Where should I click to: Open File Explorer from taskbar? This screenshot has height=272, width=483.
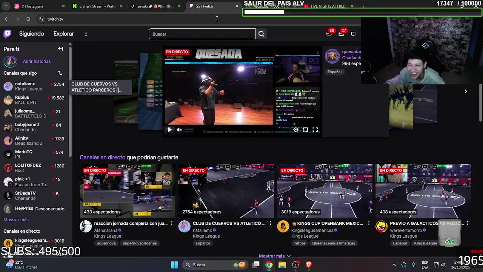pyautogui.click(x=282, y=265)
